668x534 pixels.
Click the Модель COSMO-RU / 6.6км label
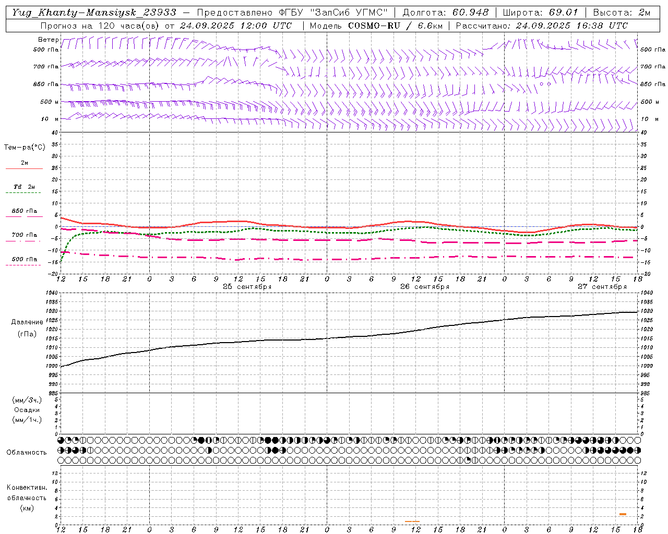point(376,26)
